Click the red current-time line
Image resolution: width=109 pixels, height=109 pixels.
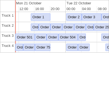[16, 26]
